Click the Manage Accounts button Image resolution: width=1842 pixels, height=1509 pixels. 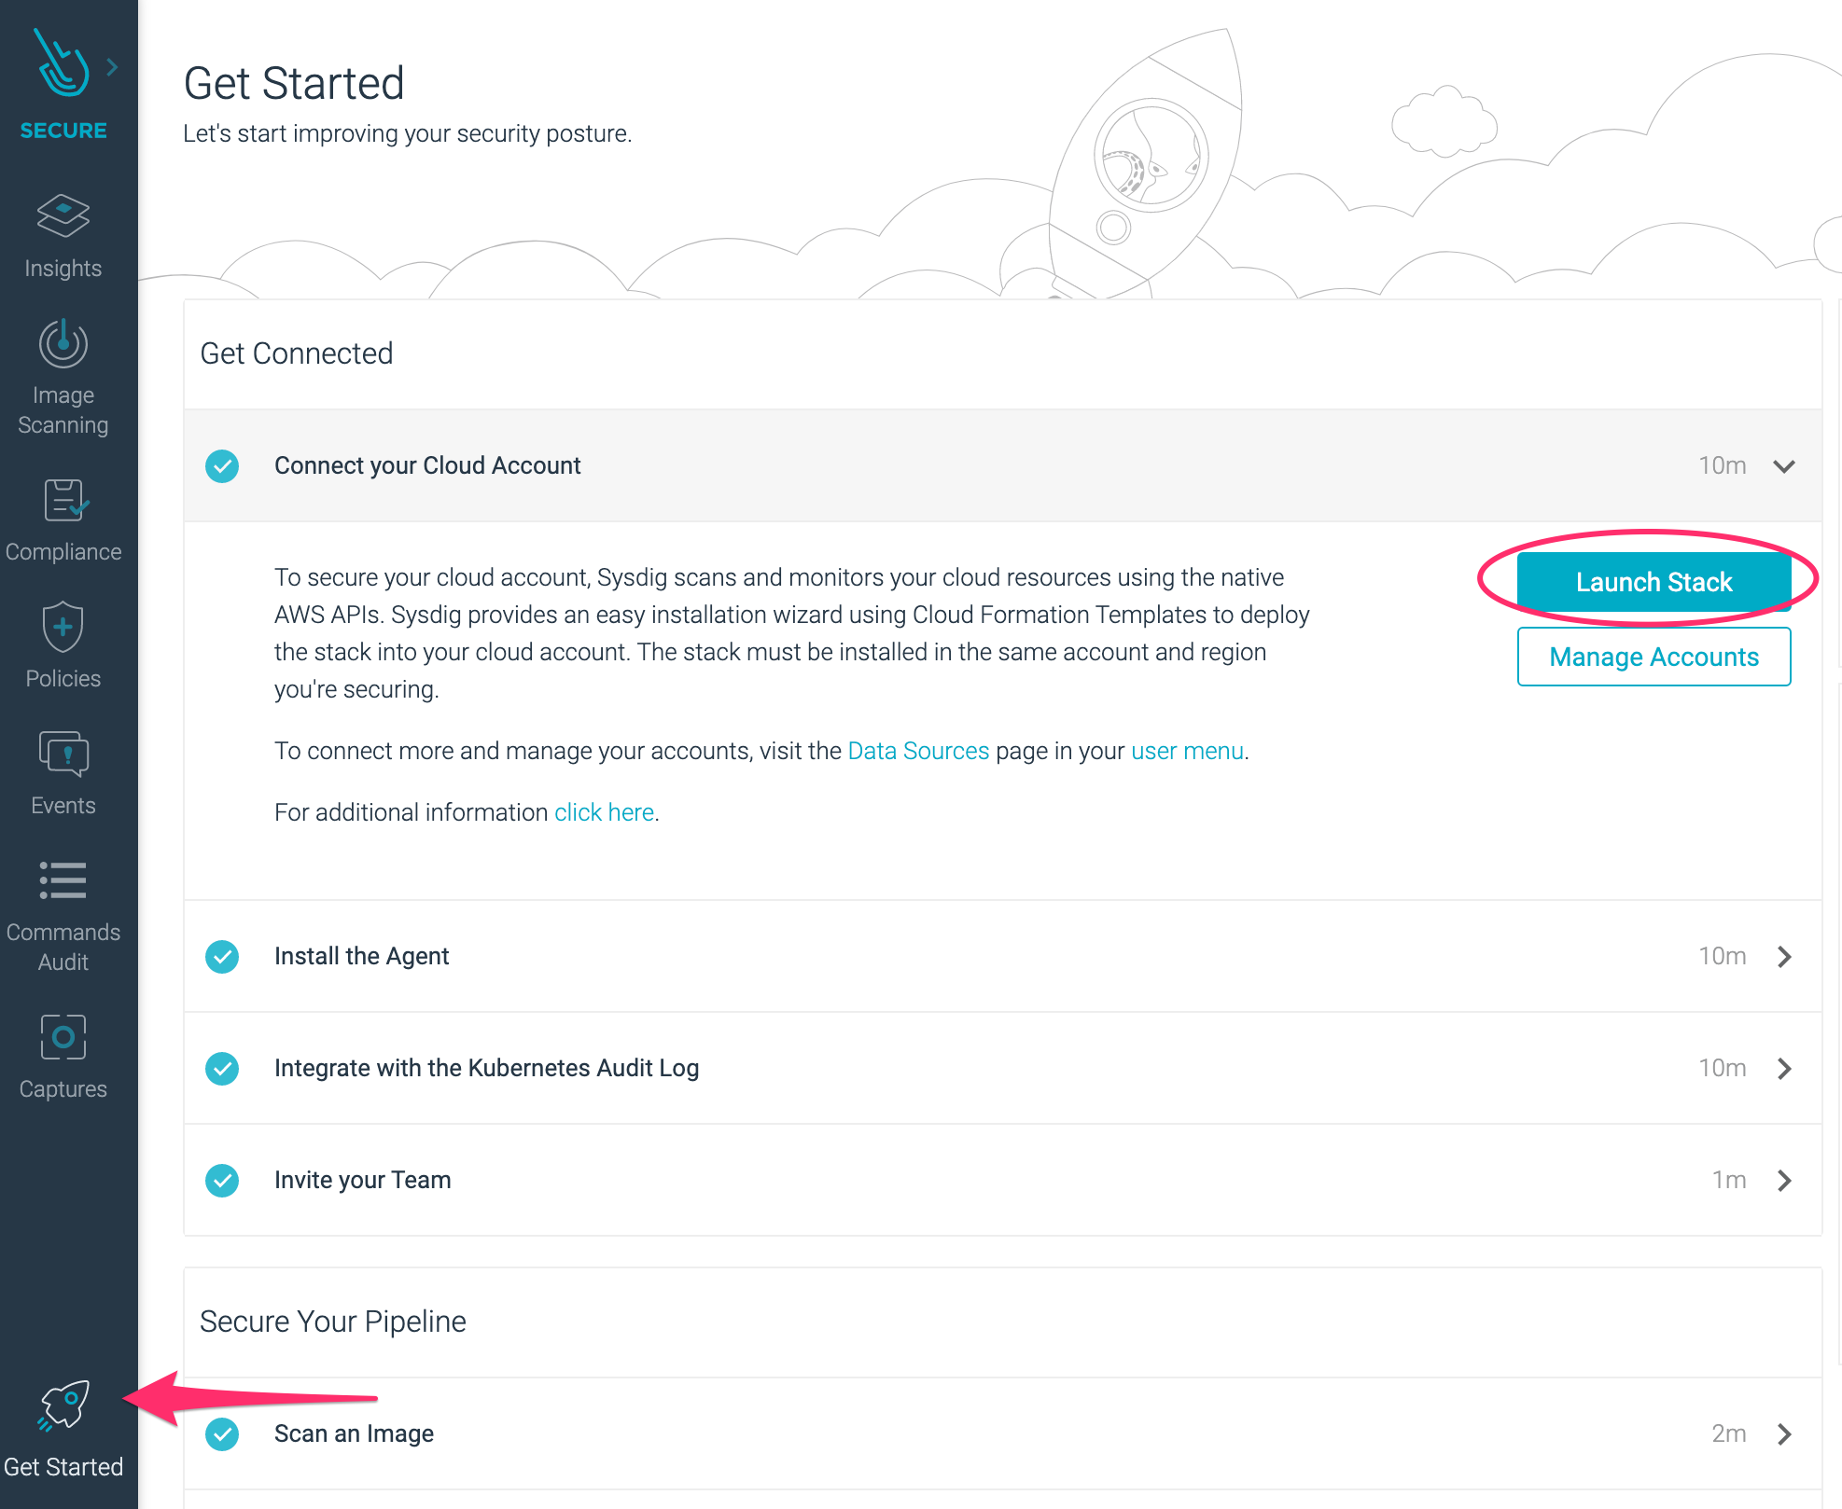point(1654,657)
